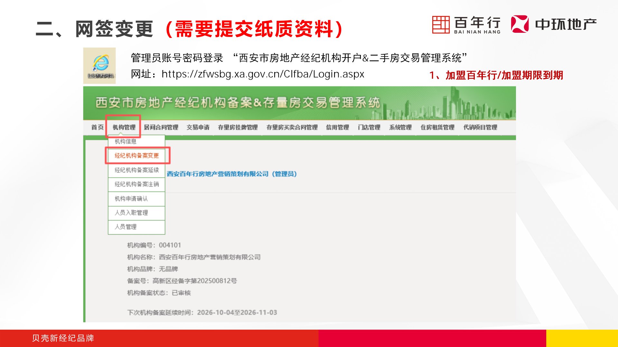
Task: Select 经纪机构备案延续 in the dropdown
Action: [x=136, y=170]
